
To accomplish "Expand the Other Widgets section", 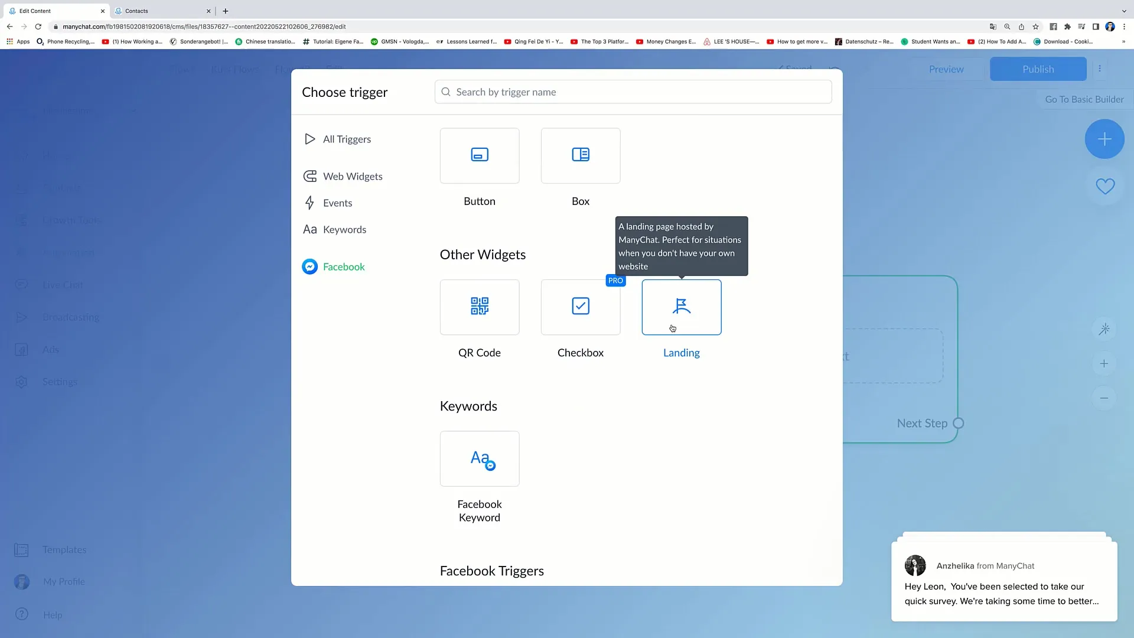I will click(482, 254).
